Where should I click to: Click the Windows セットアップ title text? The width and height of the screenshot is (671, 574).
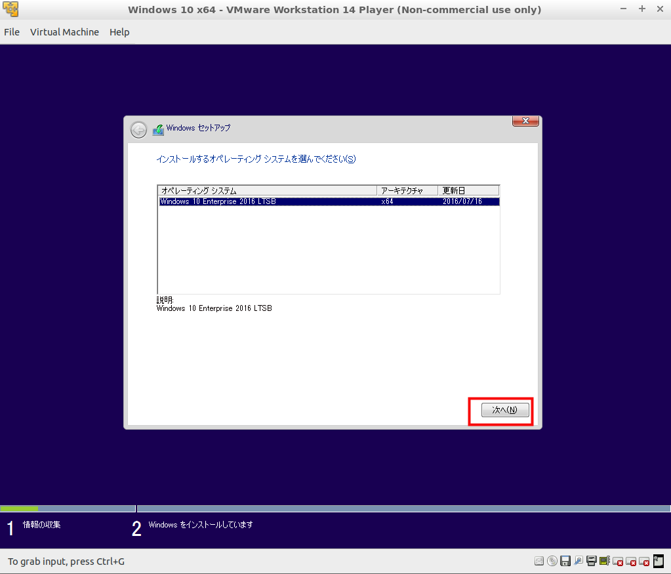[x=198, y=128]
